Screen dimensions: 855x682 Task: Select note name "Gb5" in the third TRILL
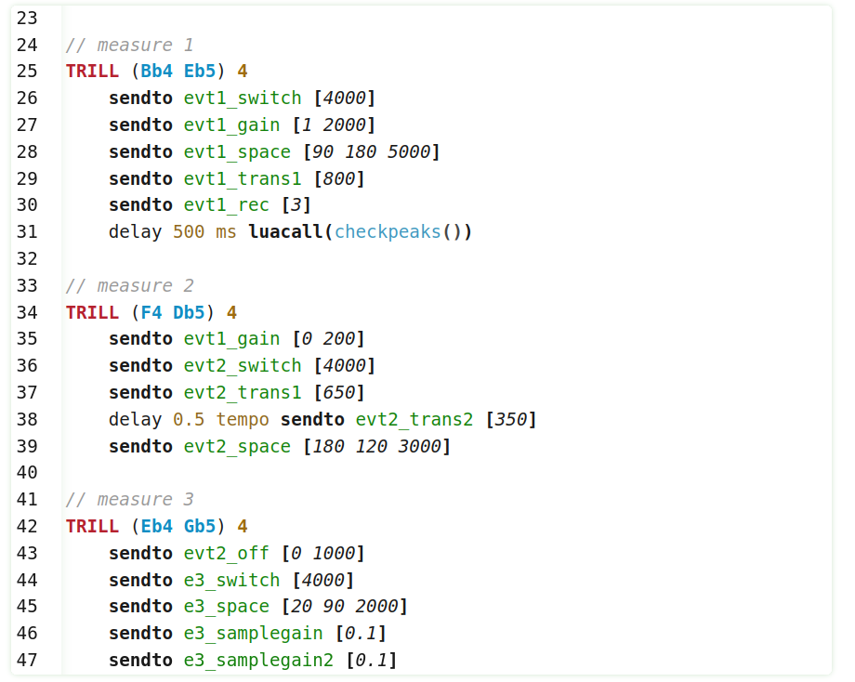click(200, 526)
